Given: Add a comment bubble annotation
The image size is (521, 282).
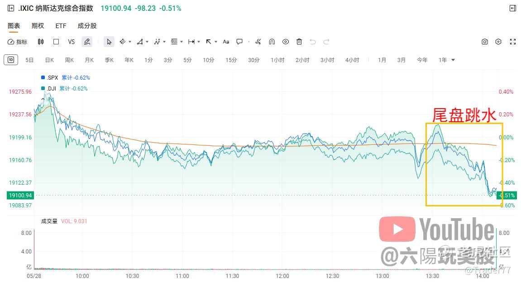Looking at the screenshot, I should pos(239,42).
